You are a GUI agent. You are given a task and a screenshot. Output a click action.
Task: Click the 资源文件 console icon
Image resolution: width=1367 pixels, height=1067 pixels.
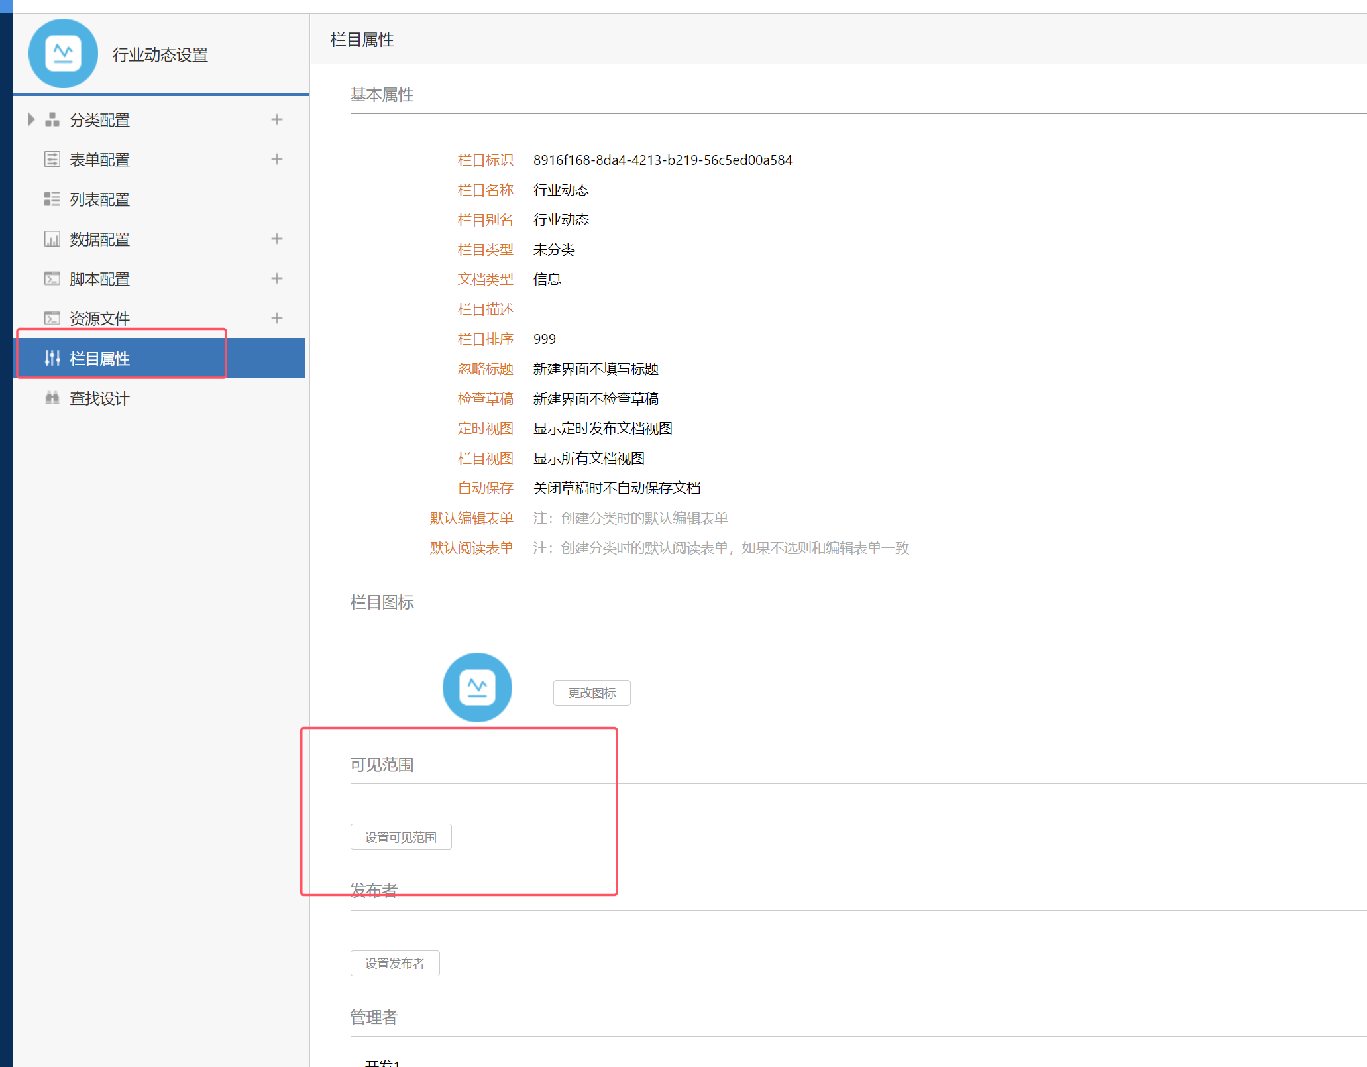52,319
